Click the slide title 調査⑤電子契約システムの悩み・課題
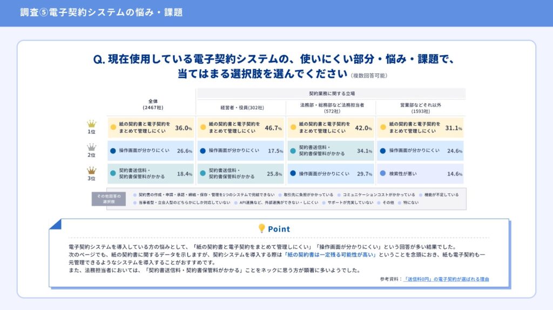 102,12
